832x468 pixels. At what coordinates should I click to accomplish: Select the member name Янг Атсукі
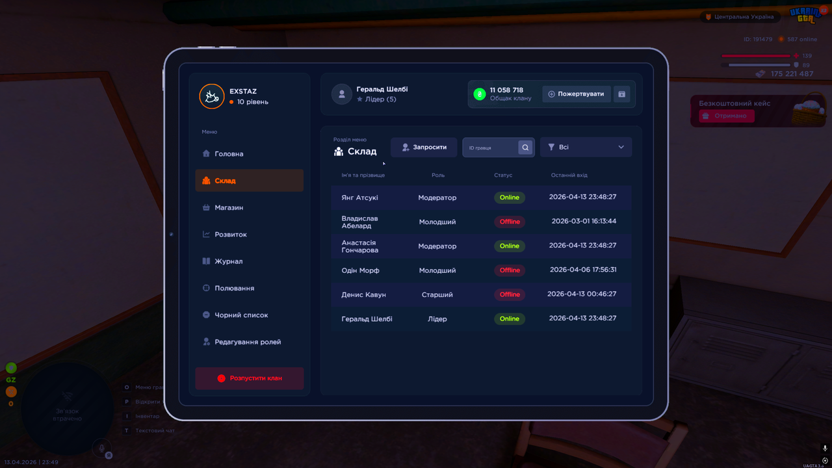(x=359, y=198)
